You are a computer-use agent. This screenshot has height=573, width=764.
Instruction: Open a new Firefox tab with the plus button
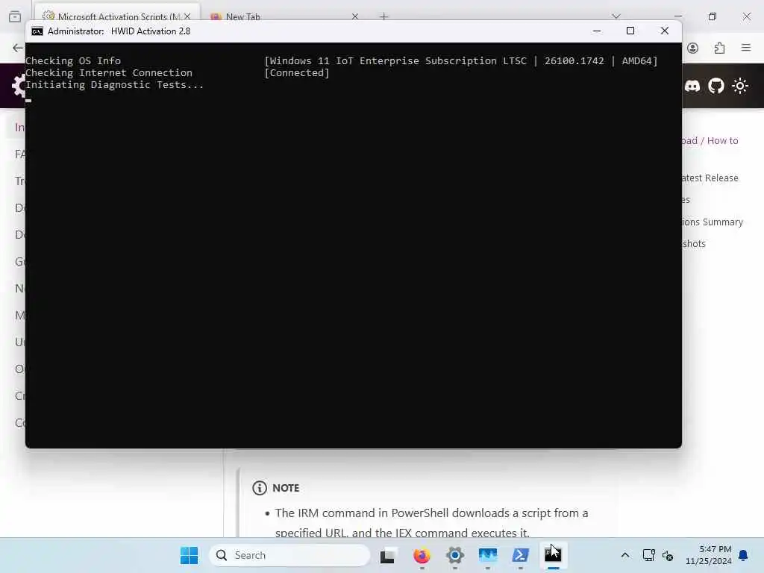pyautogui.click(x=384, y=16)
